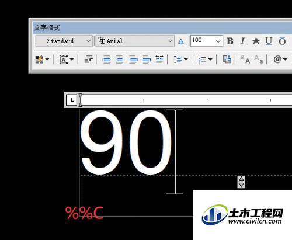Justify the paragraph
The height and width of the screenshot is (240, 292).
coord(146,60)
